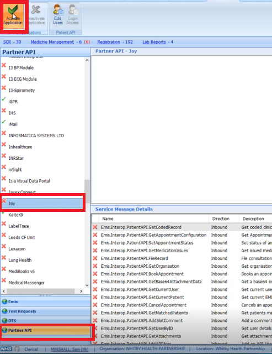Select the SetAppointmentStatus message row
The image size is (272, 354).
point(182,243)
